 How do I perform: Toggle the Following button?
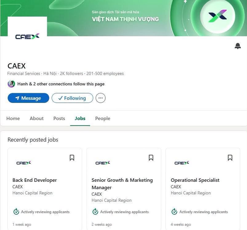click(x=72, y=98)
